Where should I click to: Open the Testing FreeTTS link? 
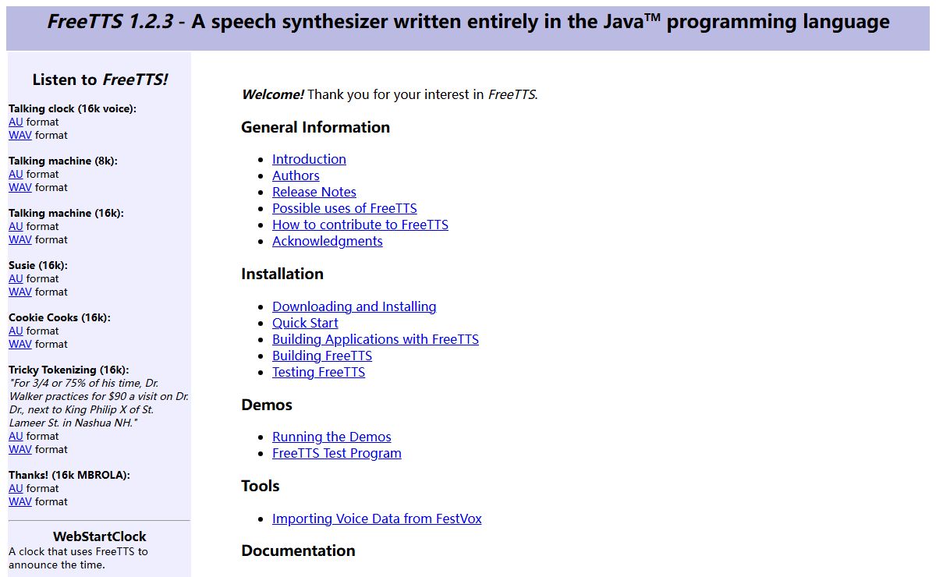tap(318, 372)
